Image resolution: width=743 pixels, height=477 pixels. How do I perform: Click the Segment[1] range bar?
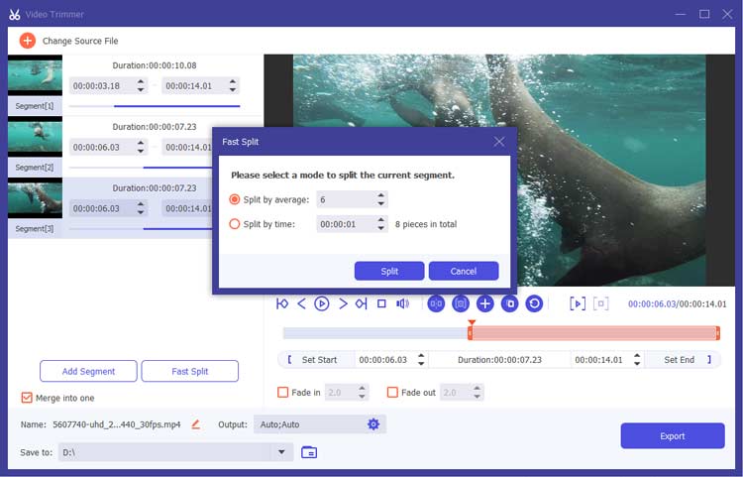(155, 106)
